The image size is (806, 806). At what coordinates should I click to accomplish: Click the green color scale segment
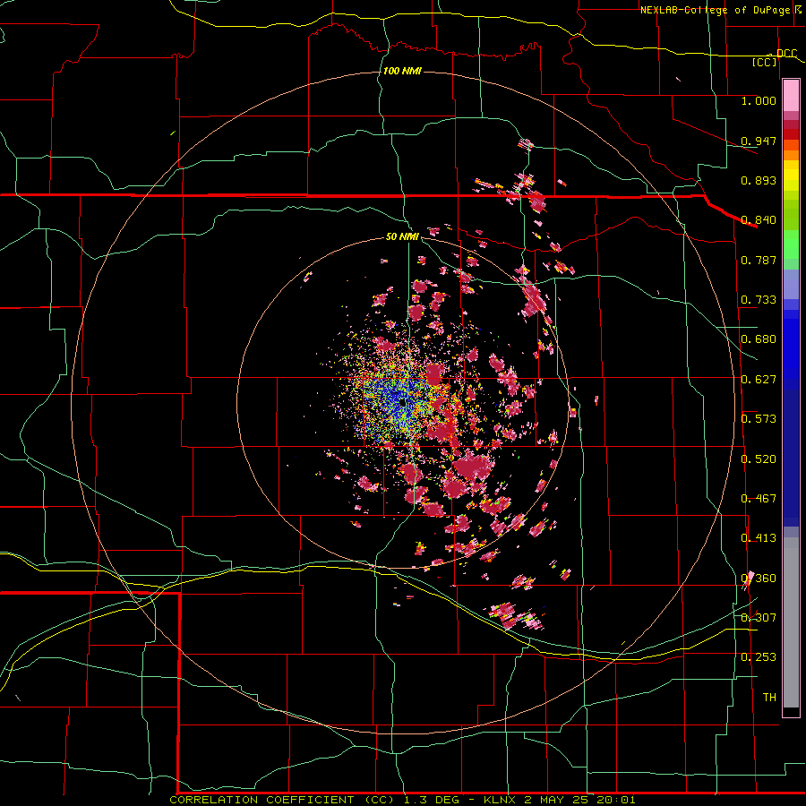(x=791, y=245)
